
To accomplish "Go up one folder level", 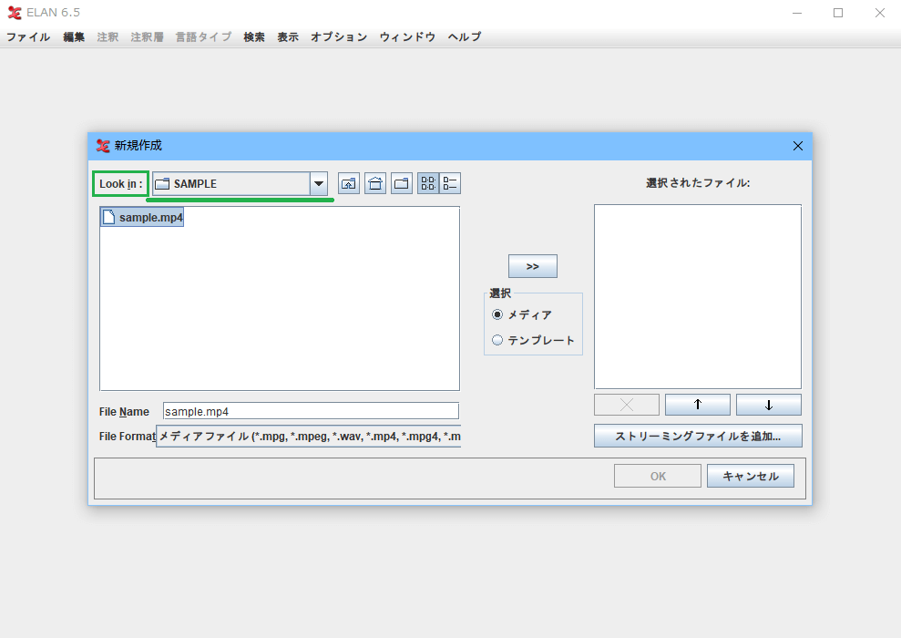I will click(349, 183).
